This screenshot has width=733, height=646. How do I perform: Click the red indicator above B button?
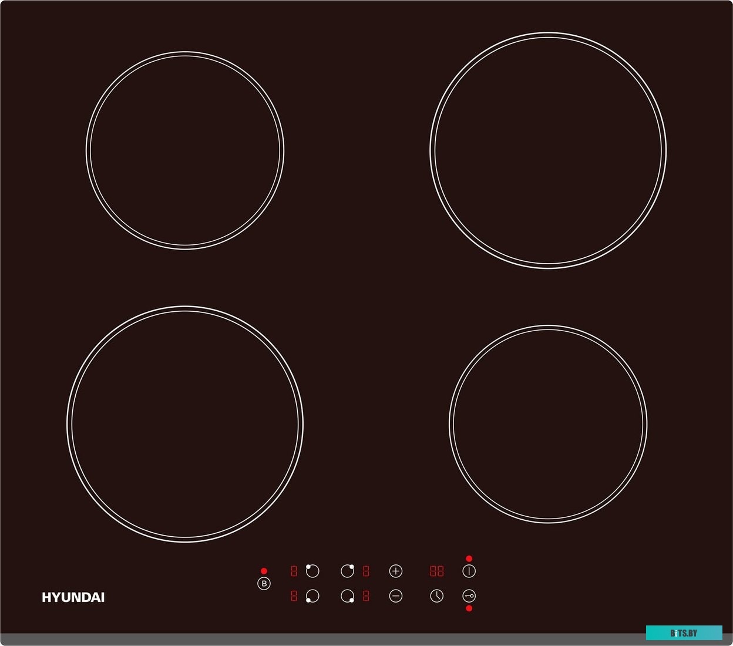click(x=264, y=571)
